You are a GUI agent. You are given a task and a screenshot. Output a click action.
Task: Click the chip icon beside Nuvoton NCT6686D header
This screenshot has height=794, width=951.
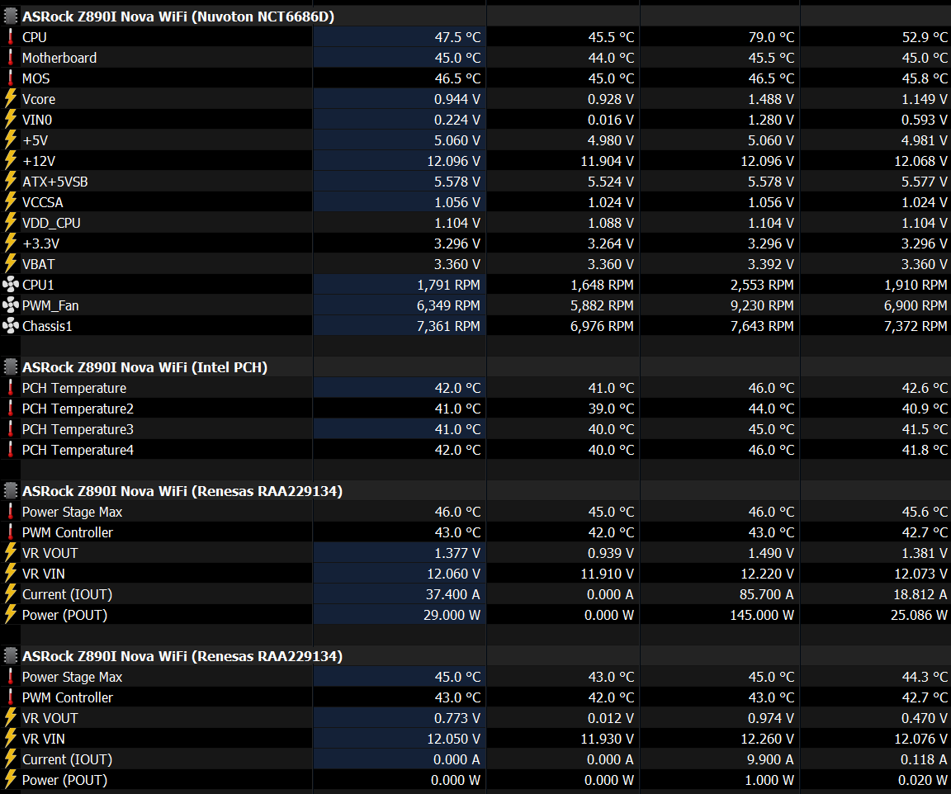(10, 17)
